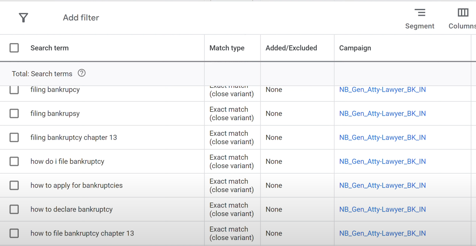Open the Segment icon menu

(420, 19)
